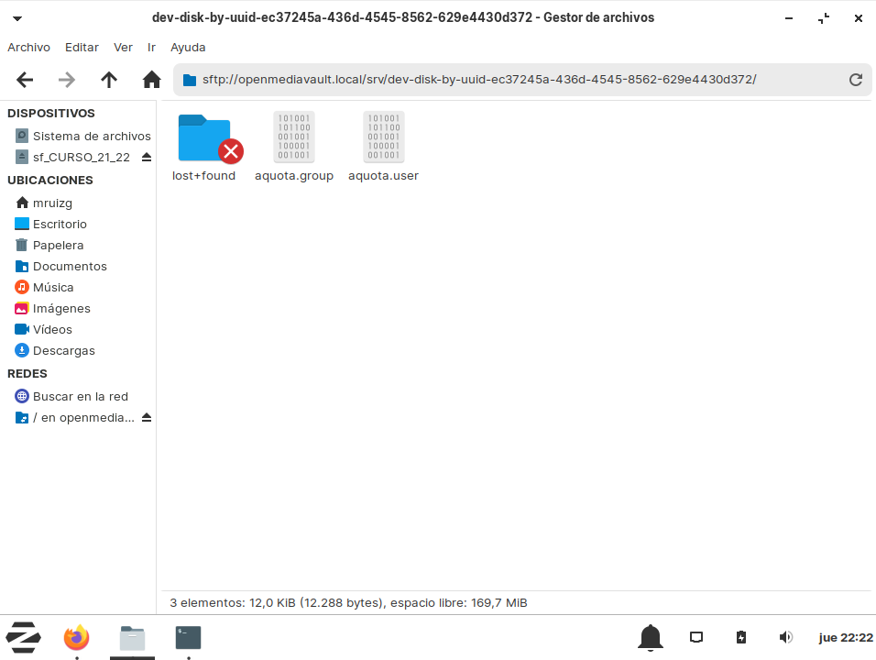
Task: Open the Editar menu
Action: coord(82,47)
